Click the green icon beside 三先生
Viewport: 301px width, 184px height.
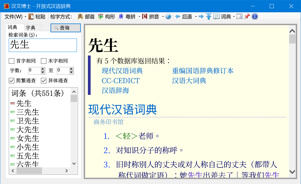pos(13,112)
